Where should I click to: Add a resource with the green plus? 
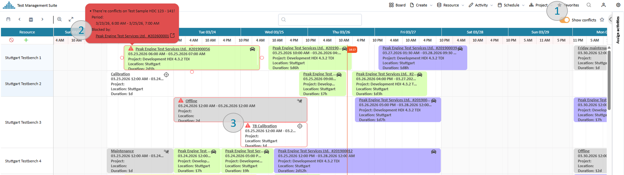click(x=26, y=40)
